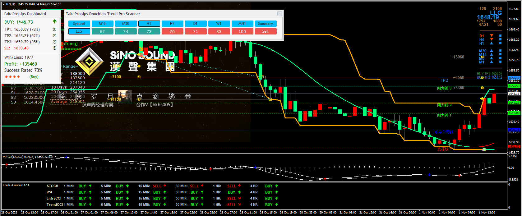
Task: Click the clock icon beside SL
Action: (54, 48)
